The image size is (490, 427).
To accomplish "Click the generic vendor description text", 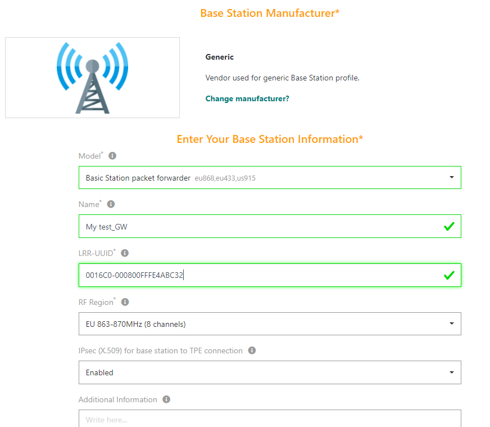I will [282, 78].
